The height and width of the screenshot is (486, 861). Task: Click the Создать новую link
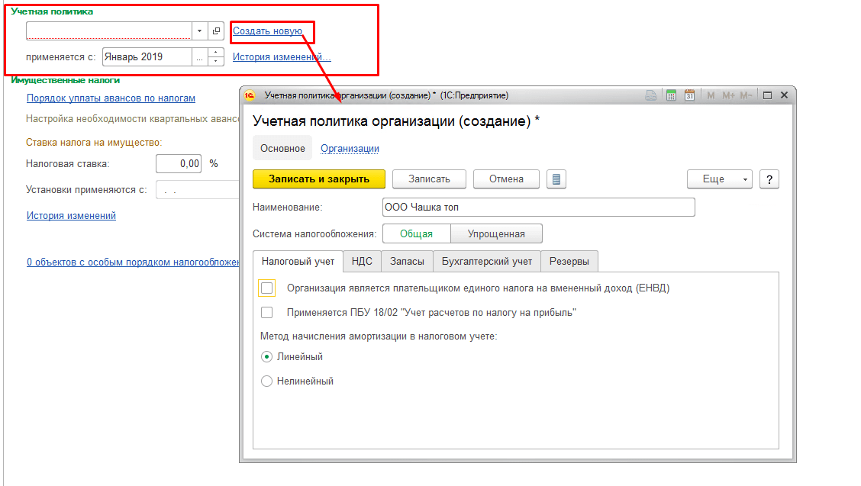267,31
